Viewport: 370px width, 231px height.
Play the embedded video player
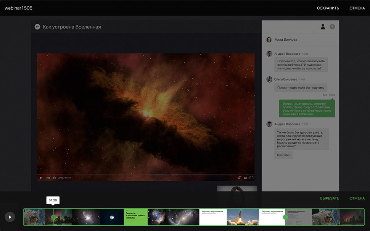click(40, 178)
